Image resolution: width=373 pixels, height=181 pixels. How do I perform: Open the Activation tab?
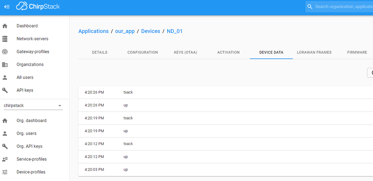[x=228, y=52]
